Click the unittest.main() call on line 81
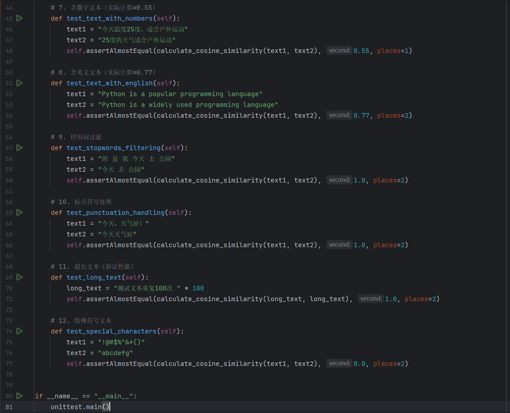 tap(80, 407)
